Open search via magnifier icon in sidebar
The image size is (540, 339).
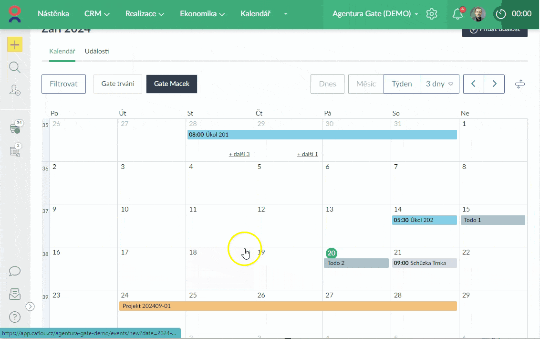coord(15,67)
